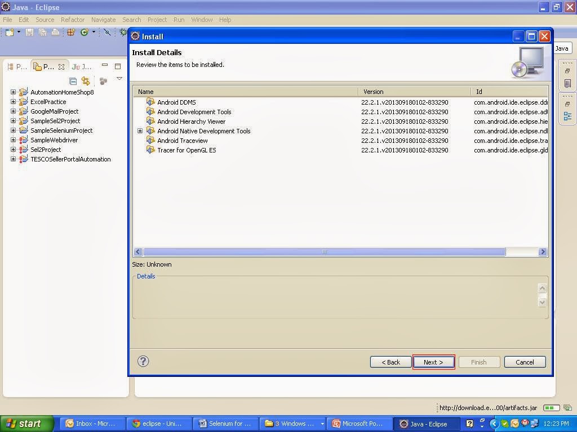This screenshot has width=577, height=432.
Task: Click the scroll left arrow of item list
Action: (138, 251)
